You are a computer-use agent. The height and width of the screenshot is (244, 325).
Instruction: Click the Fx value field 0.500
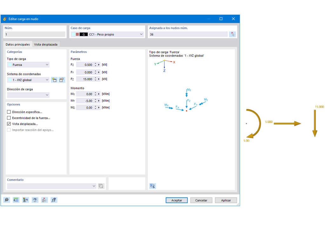(85, 65)
